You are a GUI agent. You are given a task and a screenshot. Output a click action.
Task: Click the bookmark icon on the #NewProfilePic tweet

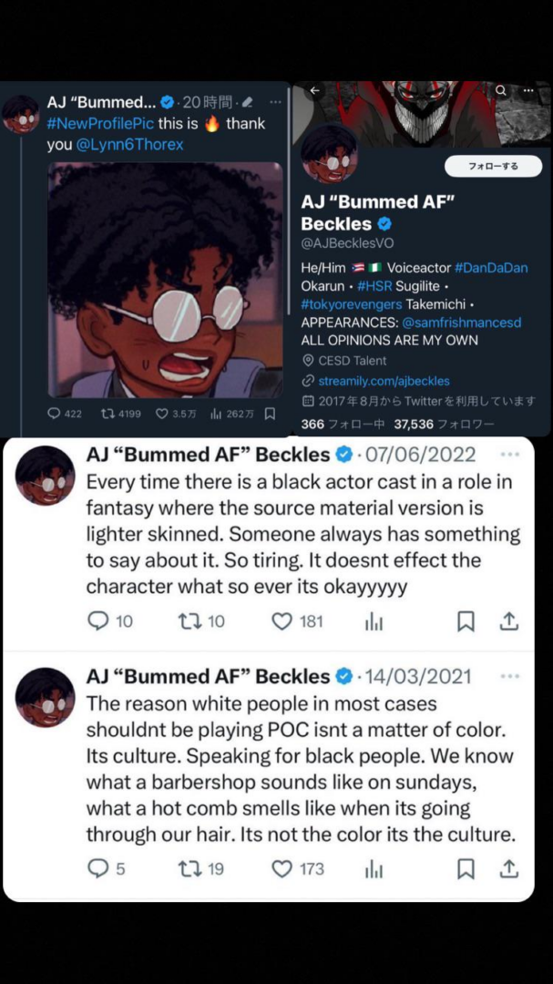click(270, 414)
